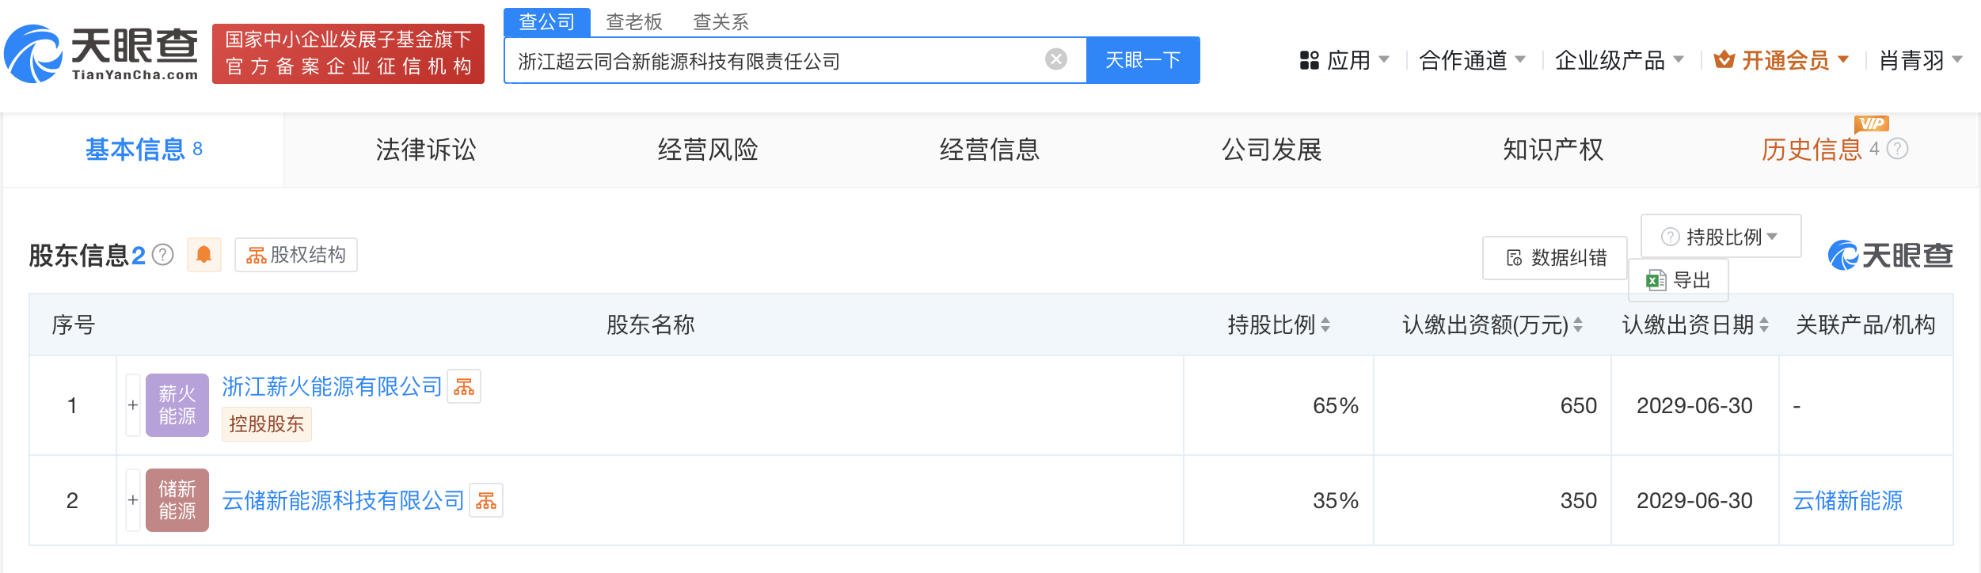The image size is (1981, 573).
Task: Open the 持股比例 dropdown filter
Action: point(1721,237)
